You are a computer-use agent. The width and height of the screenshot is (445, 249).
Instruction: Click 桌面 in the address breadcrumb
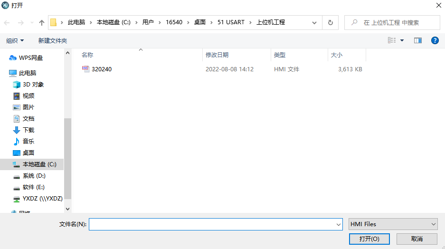(x=200, y=22)
